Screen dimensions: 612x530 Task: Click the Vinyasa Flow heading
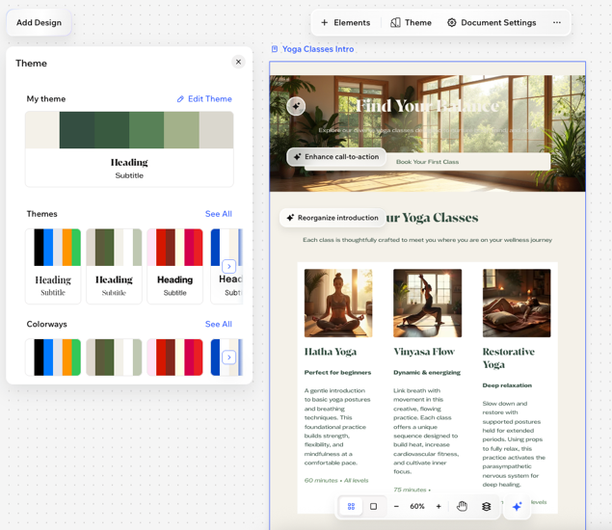(424, 352)
